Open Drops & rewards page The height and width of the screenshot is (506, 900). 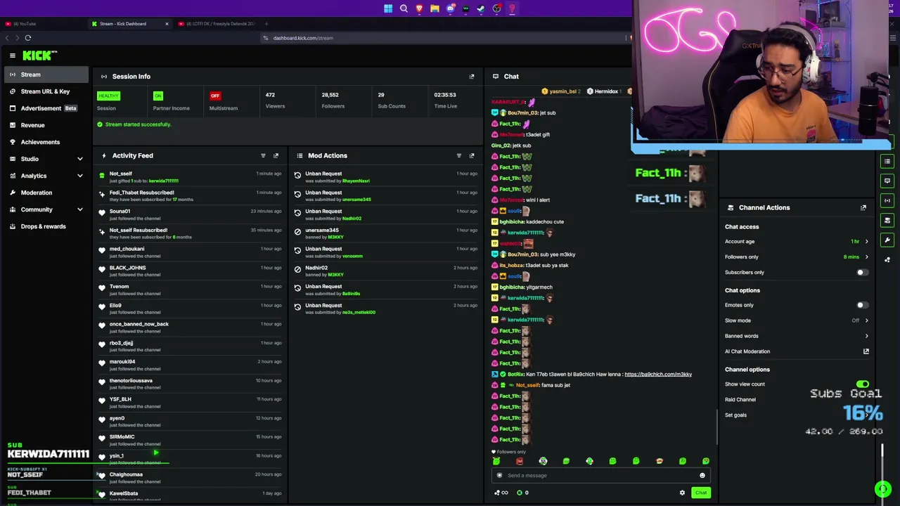click(45, 226)
